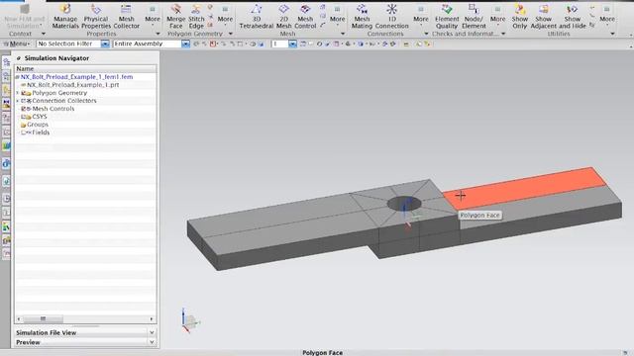The image size is (634, 356).
Task: Open Node/Element information tool
Action: point(474,16)
